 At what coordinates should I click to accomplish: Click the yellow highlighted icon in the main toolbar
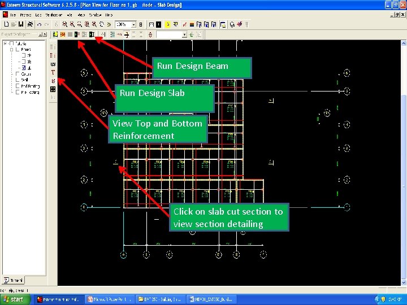click(x=168, y=25)
